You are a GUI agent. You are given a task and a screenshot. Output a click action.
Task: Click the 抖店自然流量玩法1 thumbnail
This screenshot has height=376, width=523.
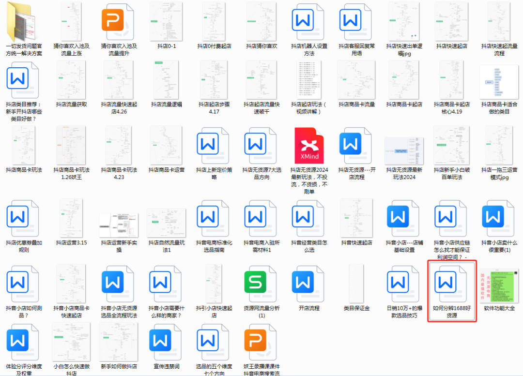pyautogui.click(x=166, y=223)
